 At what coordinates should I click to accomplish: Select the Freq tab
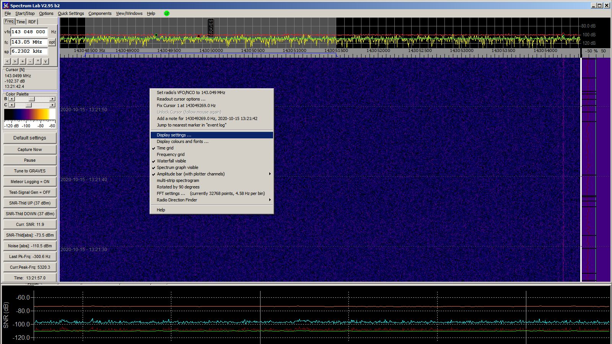pyautogui.click(x=9, y=21)
